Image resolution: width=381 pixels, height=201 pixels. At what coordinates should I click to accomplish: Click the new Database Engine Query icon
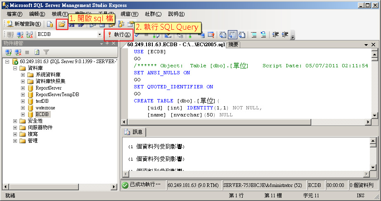point(50,24)
